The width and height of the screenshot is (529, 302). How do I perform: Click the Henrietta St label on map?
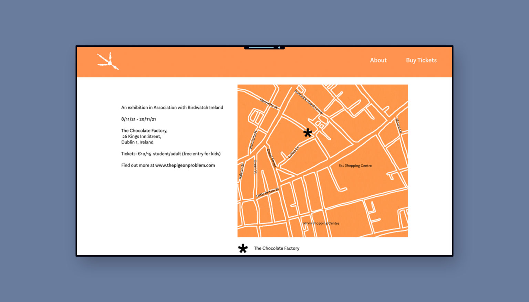pos(269,104)
